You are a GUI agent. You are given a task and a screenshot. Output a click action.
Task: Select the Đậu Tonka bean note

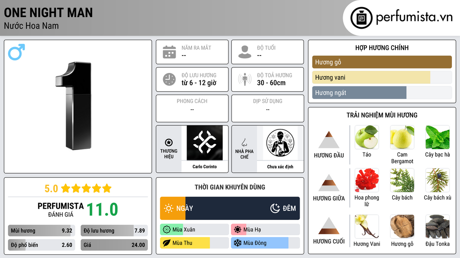click(x=438, y=226)
